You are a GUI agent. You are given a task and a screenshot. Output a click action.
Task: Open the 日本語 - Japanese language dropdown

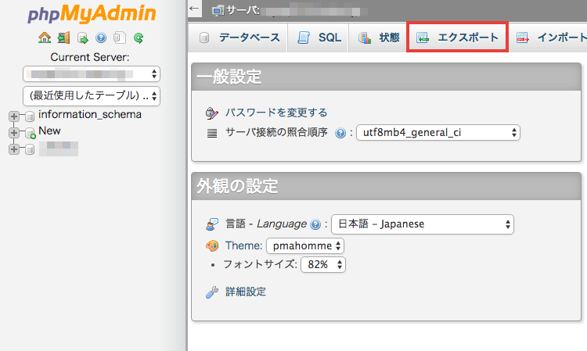(x=423, y=224)
